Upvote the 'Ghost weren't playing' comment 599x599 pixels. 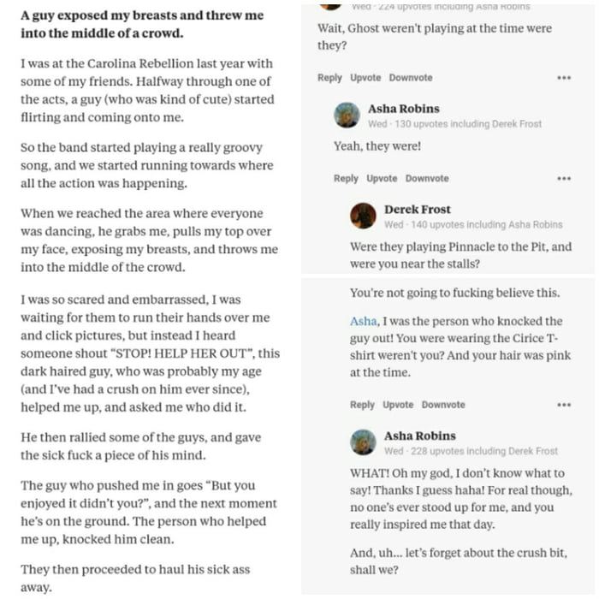[365, 78]
